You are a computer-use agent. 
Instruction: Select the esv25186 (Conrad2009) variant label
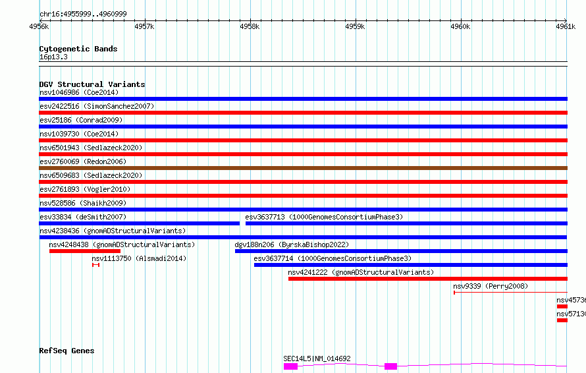[81, 120]
